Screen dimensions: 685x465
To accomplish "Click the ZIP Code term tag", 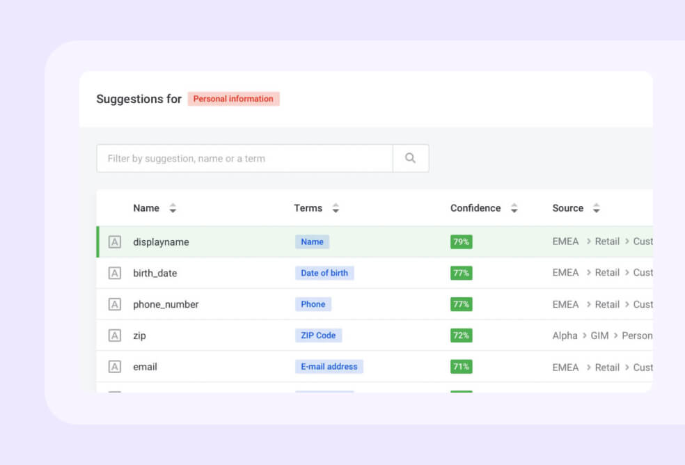I will click(x=318, y=336).
